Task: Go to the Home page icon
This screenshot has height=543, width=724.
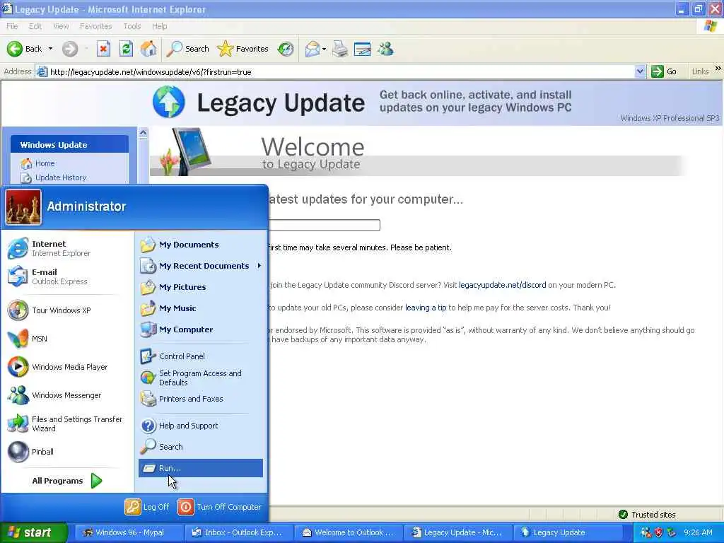Action: 148,49
